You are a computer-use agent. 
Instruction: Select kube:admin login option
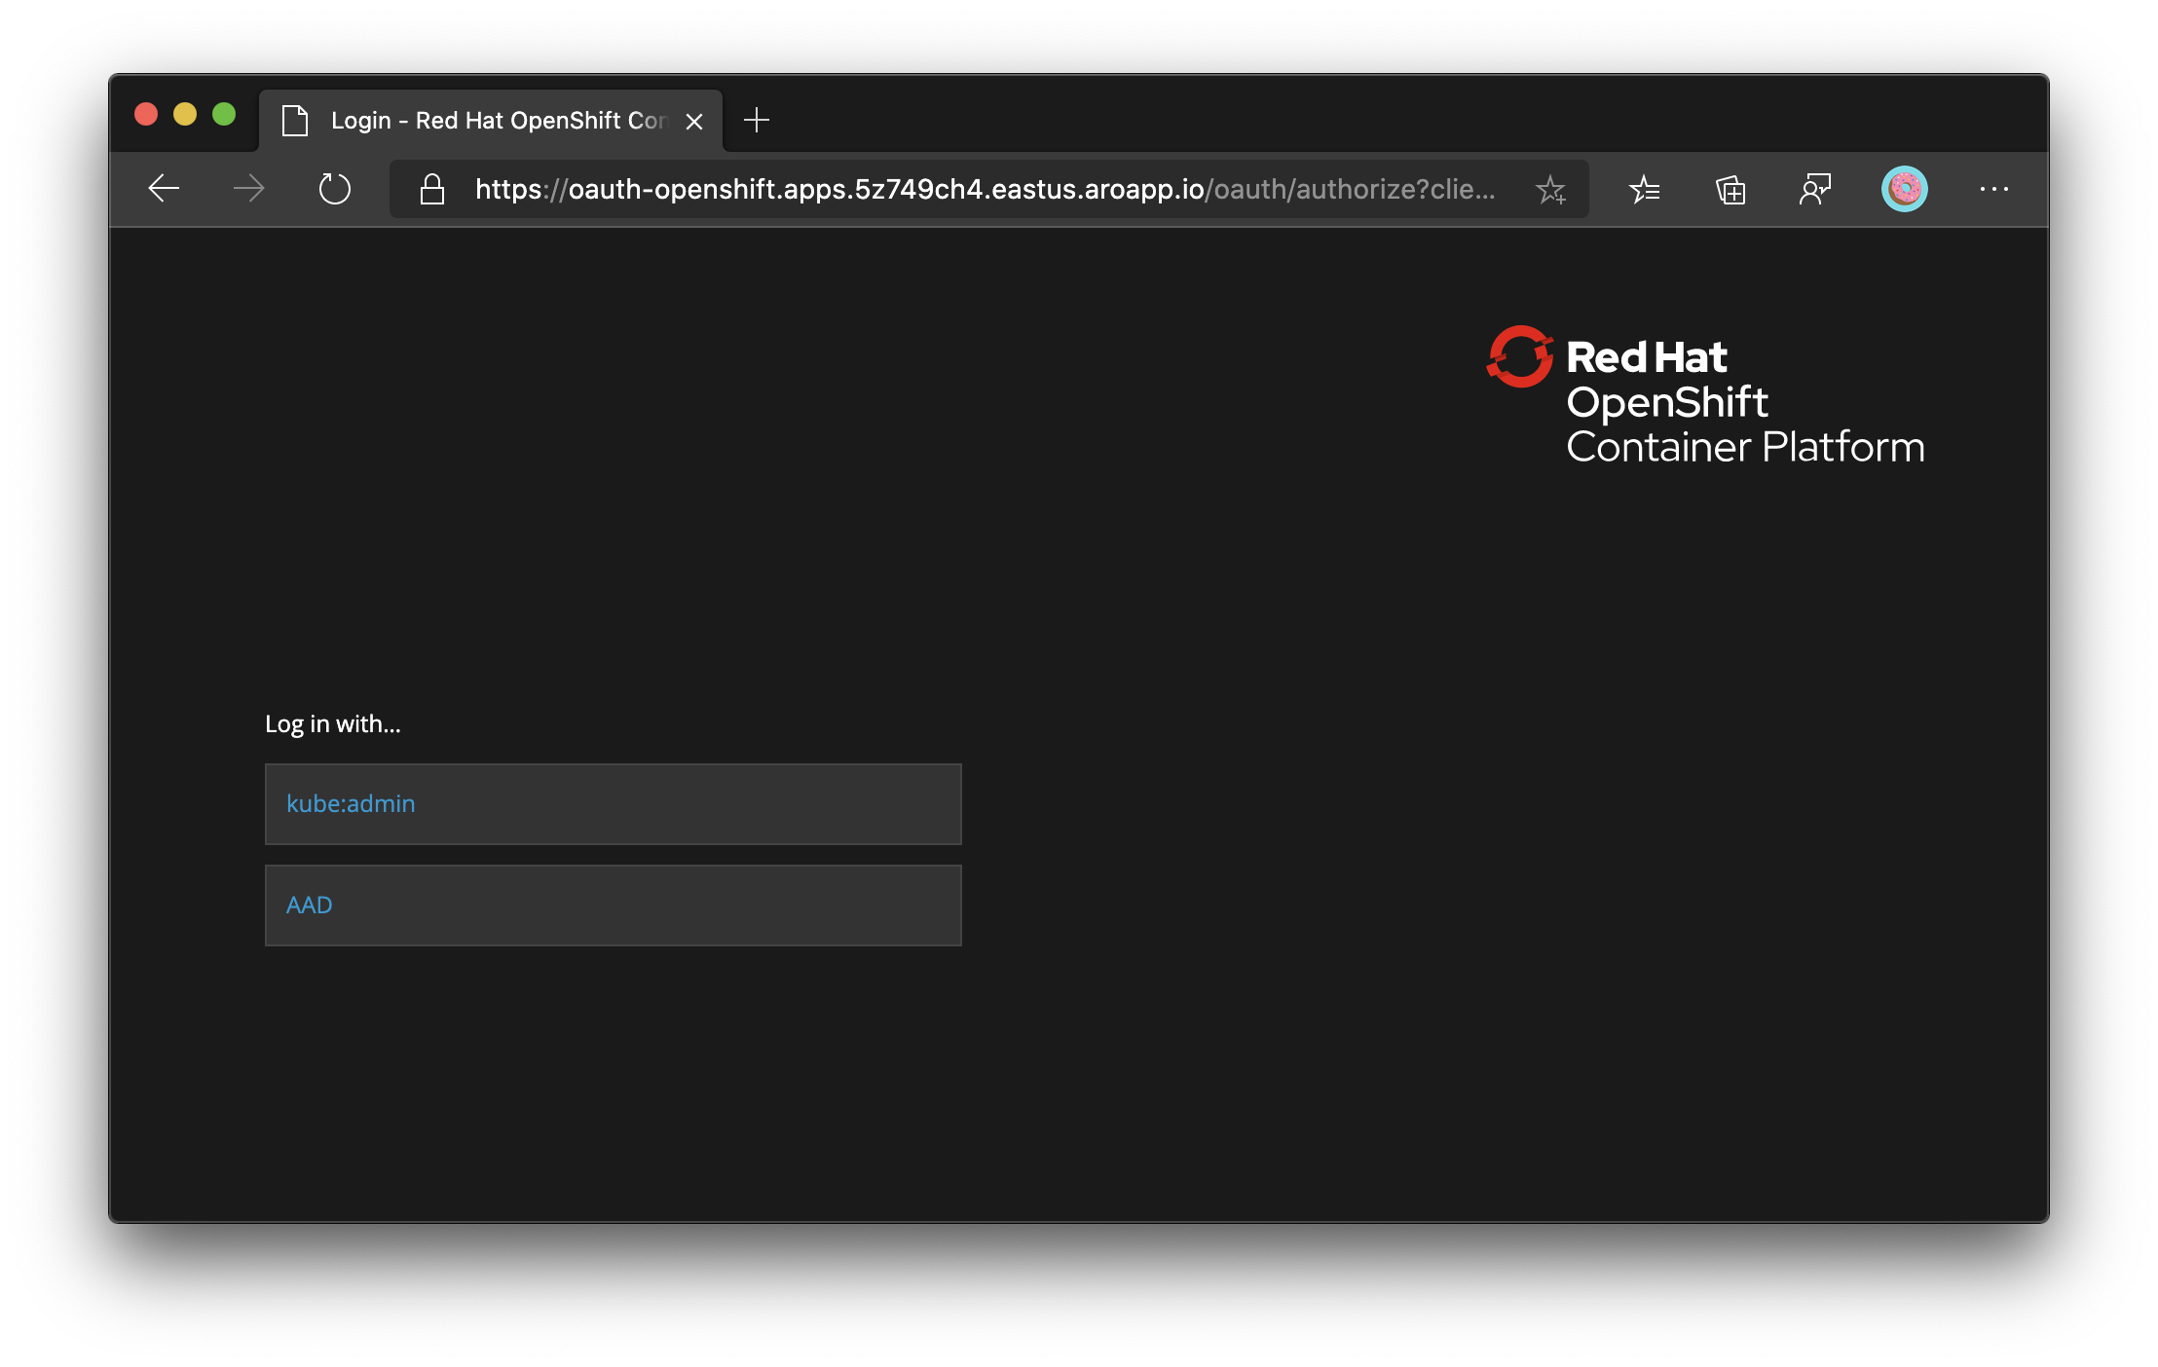(614, 802)
